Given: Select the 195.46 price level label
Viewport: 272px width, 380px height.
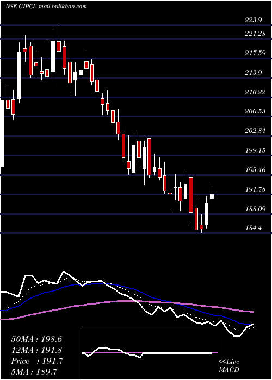Looking at the screenshot, I should (x=255, y=169).
